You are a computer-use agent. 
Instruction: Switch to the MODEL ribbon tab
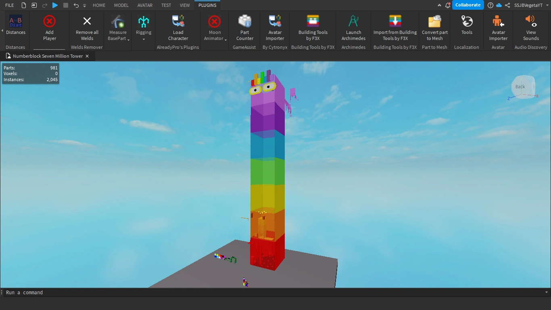click(x=121, y=5)
